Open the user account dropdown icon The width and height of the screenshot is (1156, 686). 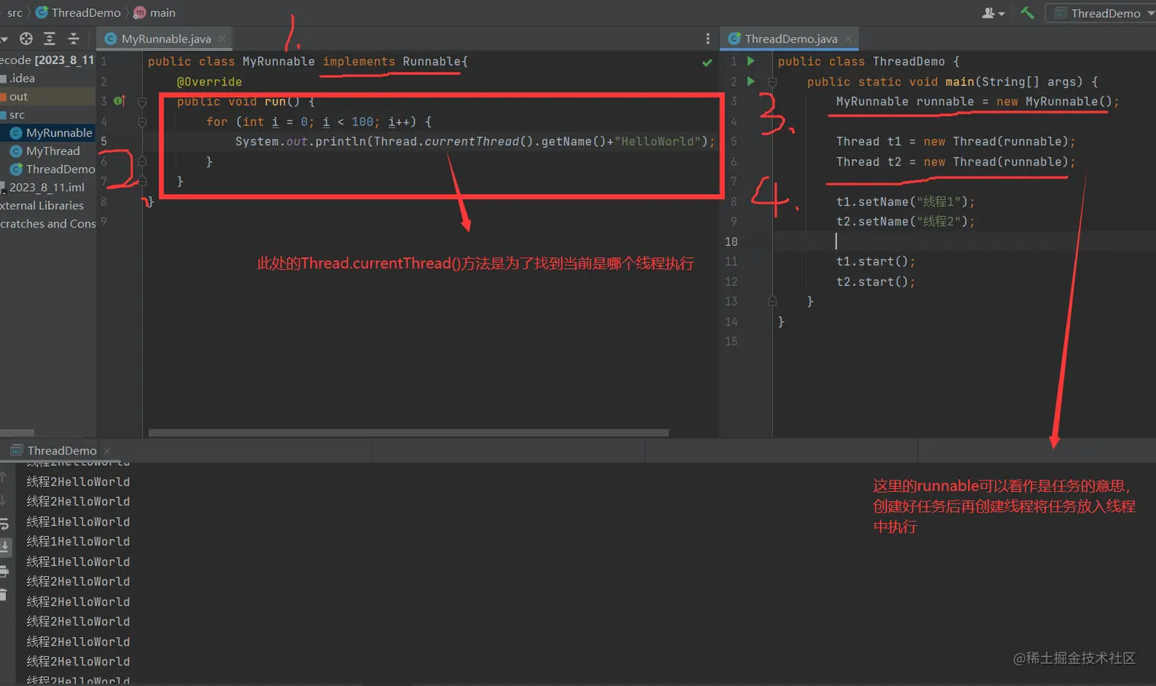coord(992,13)
